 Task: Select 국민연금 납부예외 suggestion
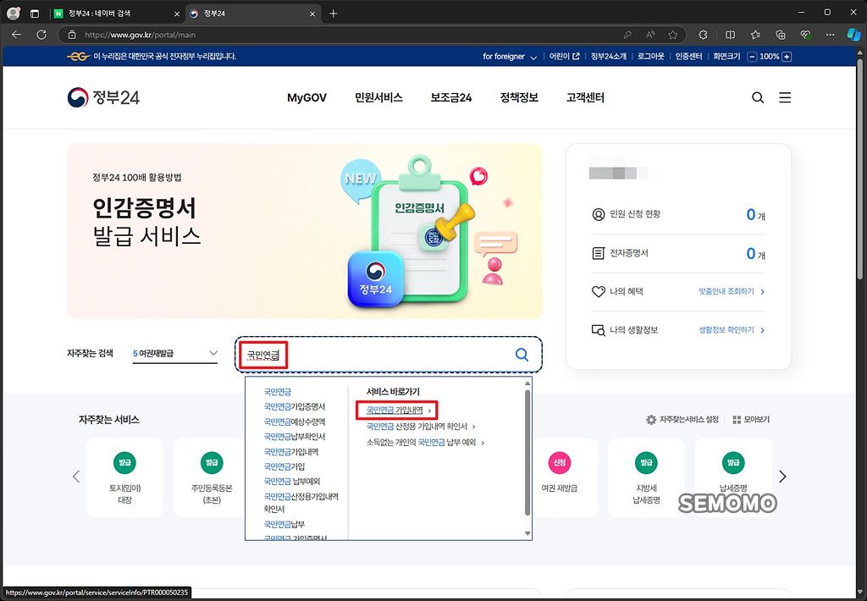(291, 481)
